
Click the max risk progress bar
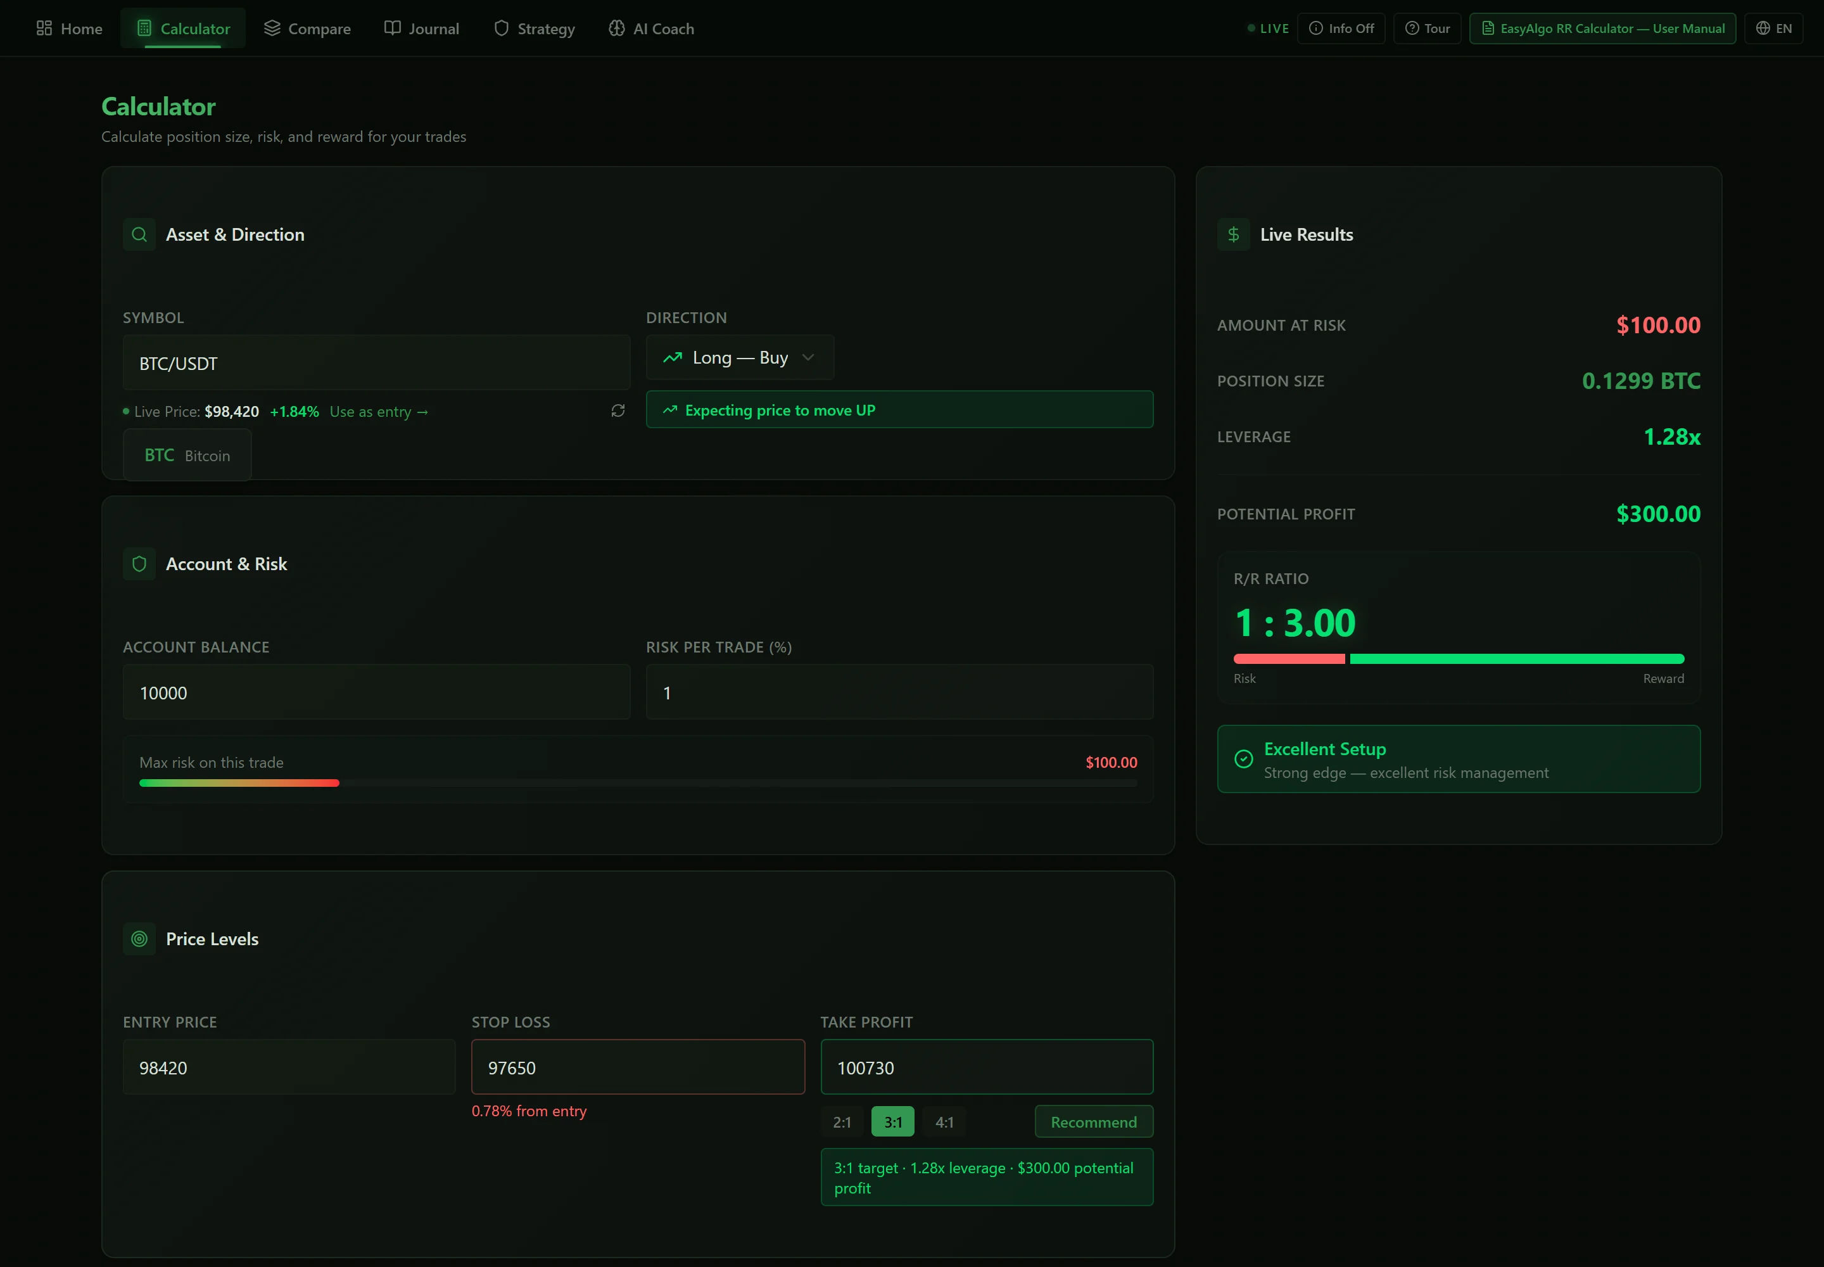pyautogui.click(x=637, y=783)
